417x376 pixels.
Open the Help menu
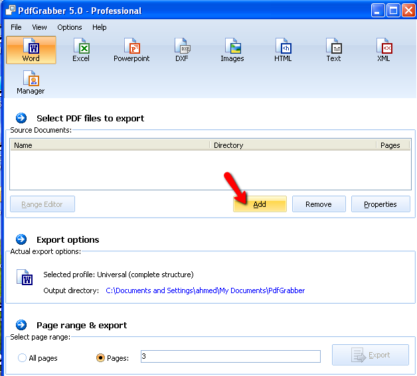pyautogui.click(x=100, y=27)
